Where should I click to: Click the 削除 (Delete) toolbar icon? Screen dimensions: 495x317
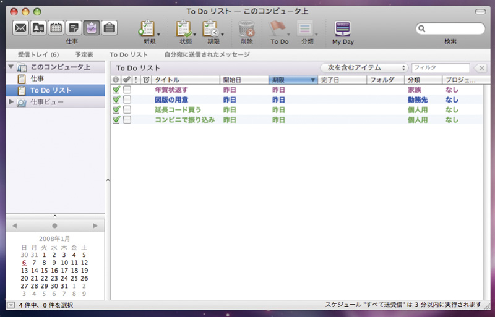[246, 28]
